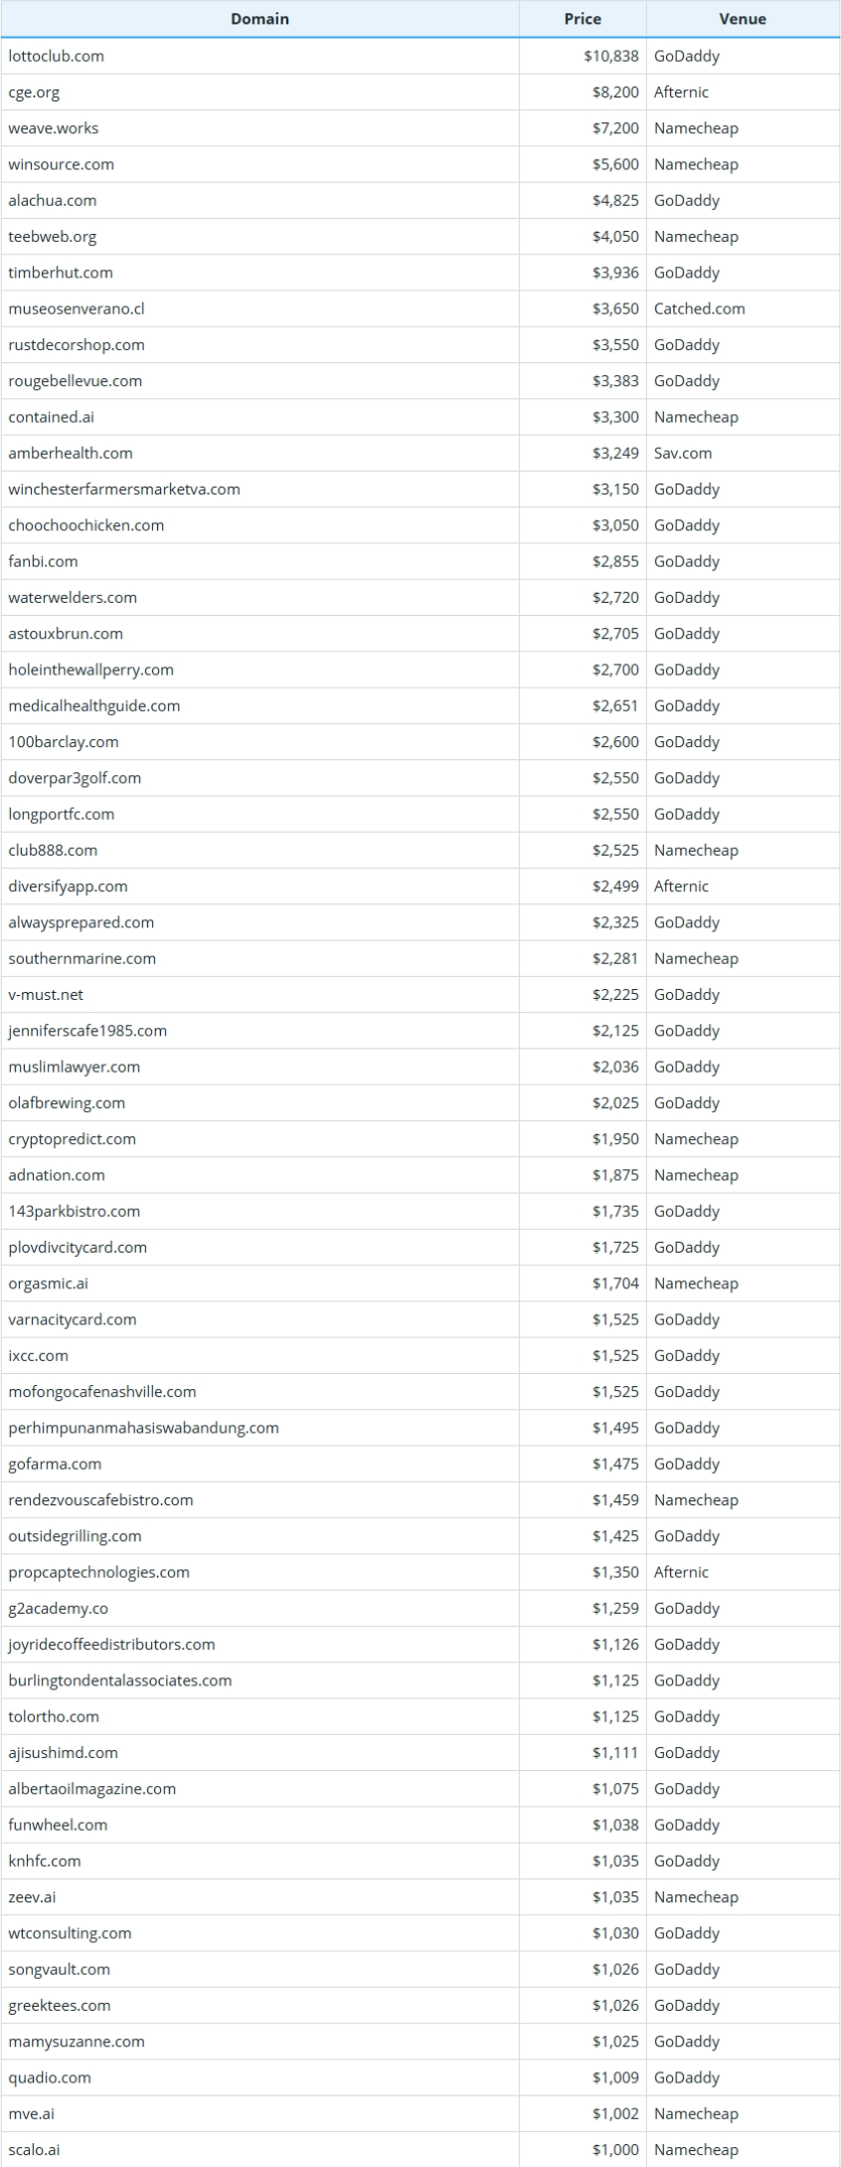Viewport: 841px width, 2167px height.
Task: Open the lottoclub.com domain entry
Action: 57,56
